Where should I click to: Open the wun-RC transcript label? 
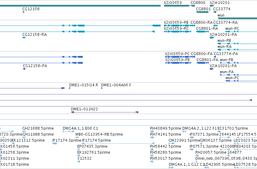232,29
